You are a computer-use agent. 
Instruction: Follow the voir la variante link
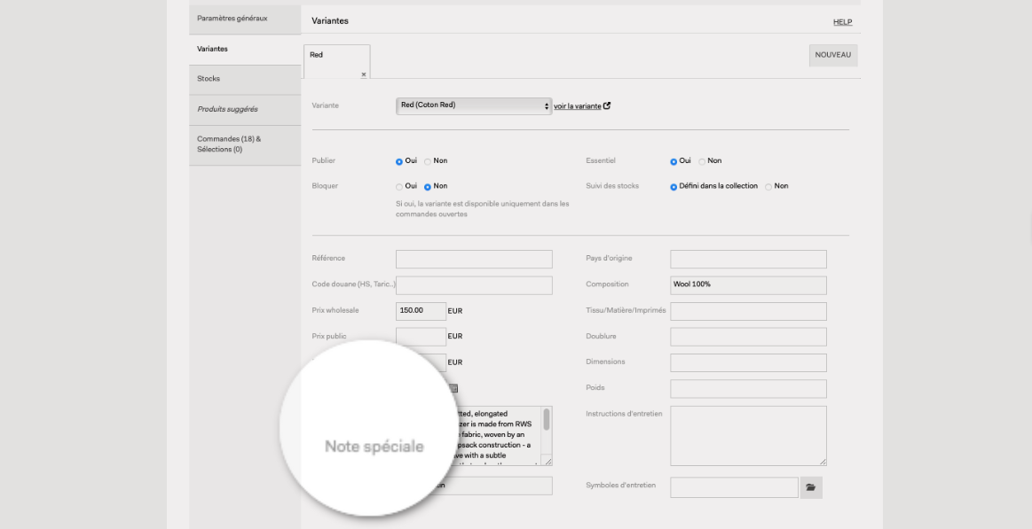click(x=577, y=105)
